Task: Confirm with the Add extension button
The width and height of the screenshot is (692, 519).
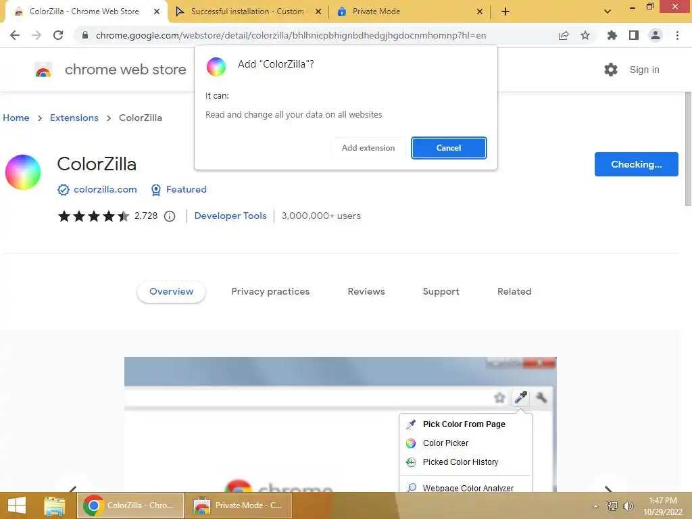Action: (368, 148)
